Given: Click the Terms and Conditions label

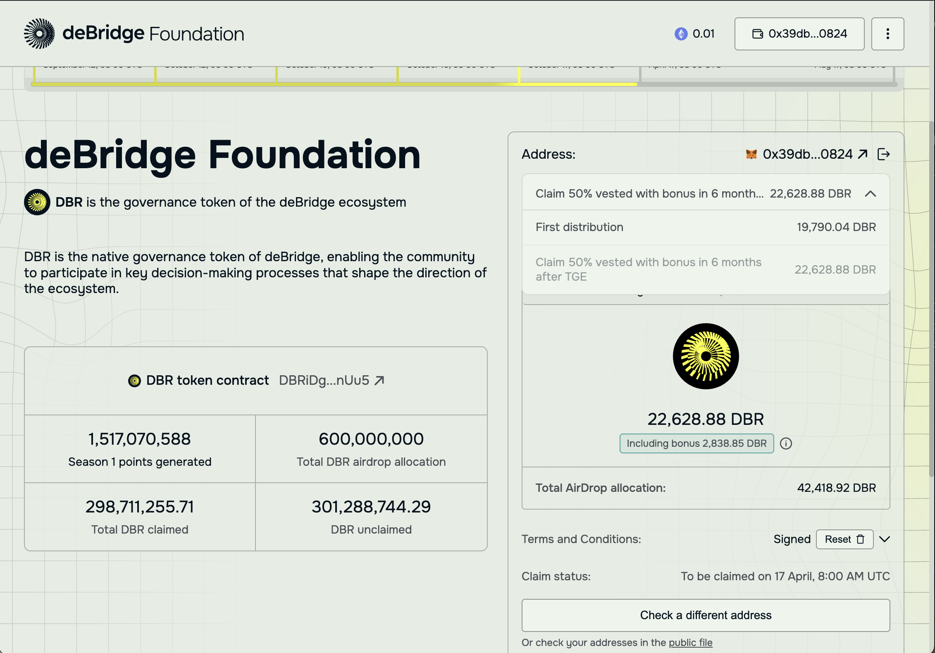Looking at the screenshot, I should 581,539.
